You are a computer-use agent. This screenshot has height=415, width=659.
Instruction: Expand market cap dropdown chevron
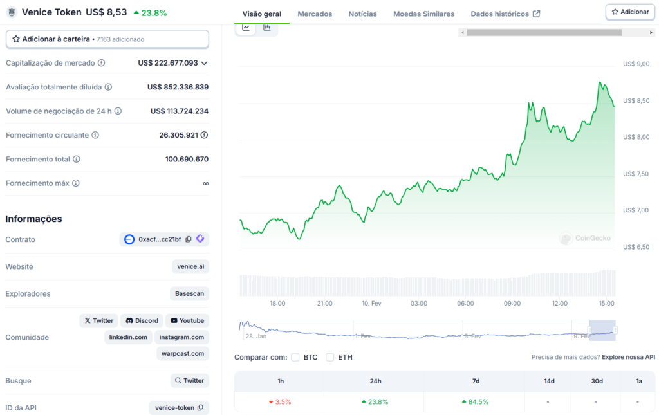[204, 63]
